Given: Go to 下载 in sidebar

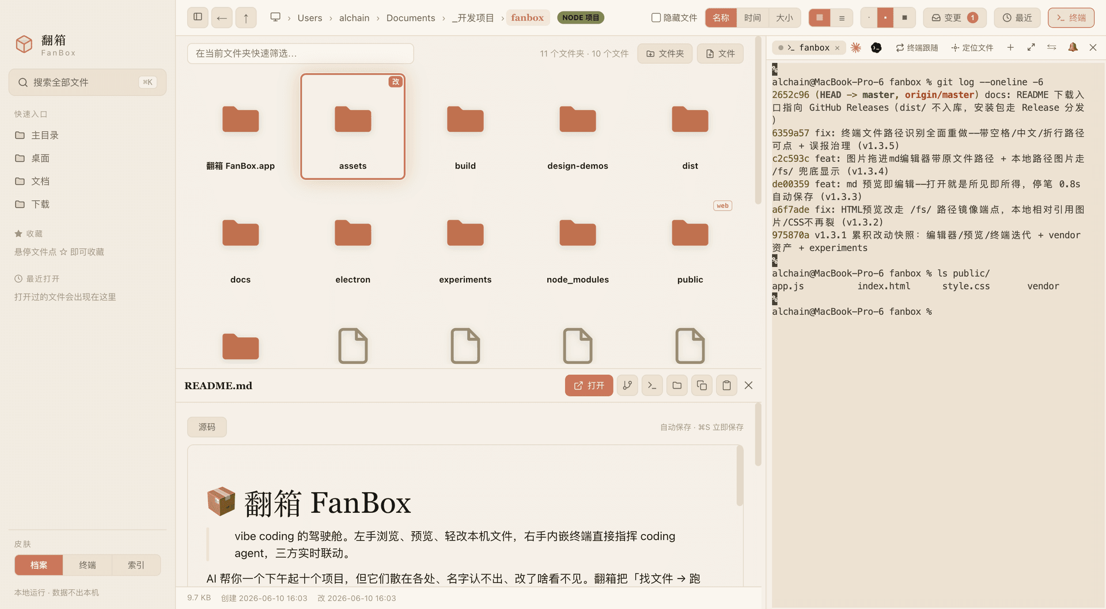Looking at the screenshot, I should tap(88, 204).
